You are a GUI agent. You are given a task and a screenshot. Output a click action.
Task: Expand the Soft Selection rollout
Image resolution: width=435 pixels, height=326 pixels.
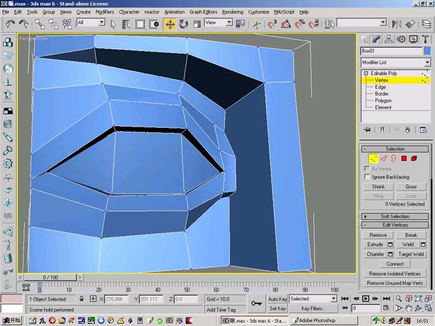point(395,216)
